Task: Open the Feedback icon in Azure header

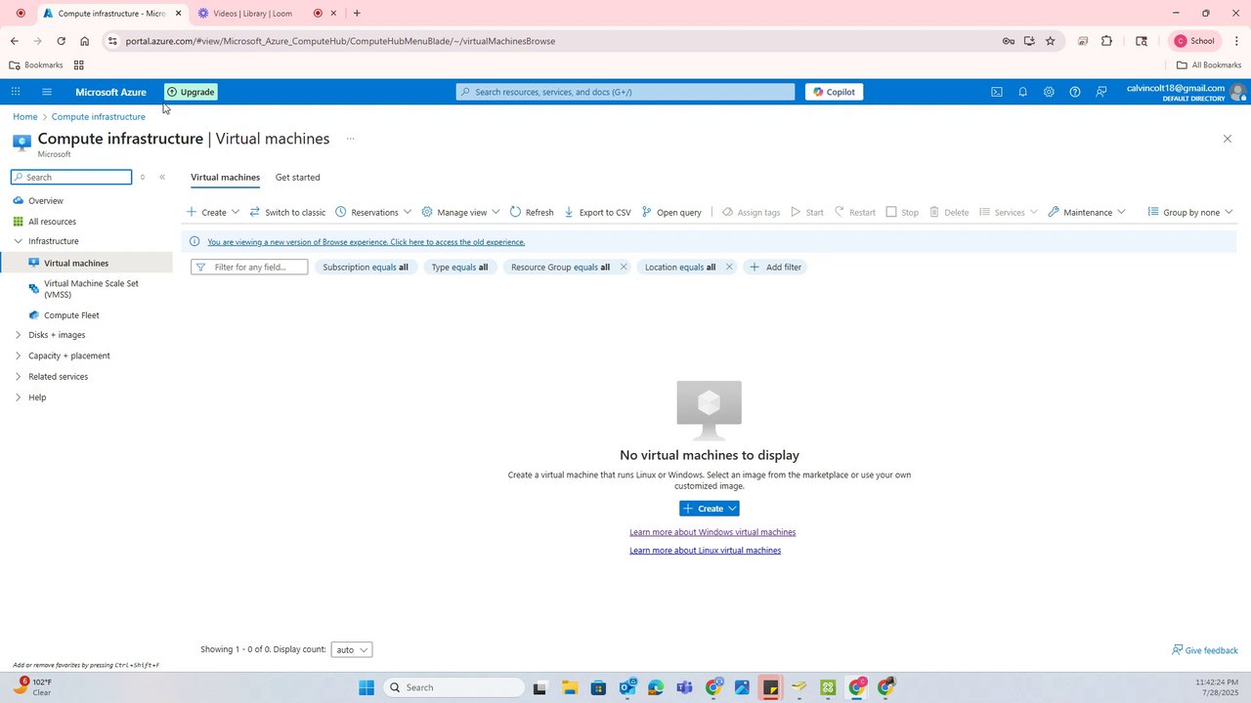Action: point(1101,92)
